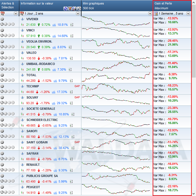The height and width of the screenshot is (196, 196).
Task: Click the A-Z sort icon
Action: point(74,9)
